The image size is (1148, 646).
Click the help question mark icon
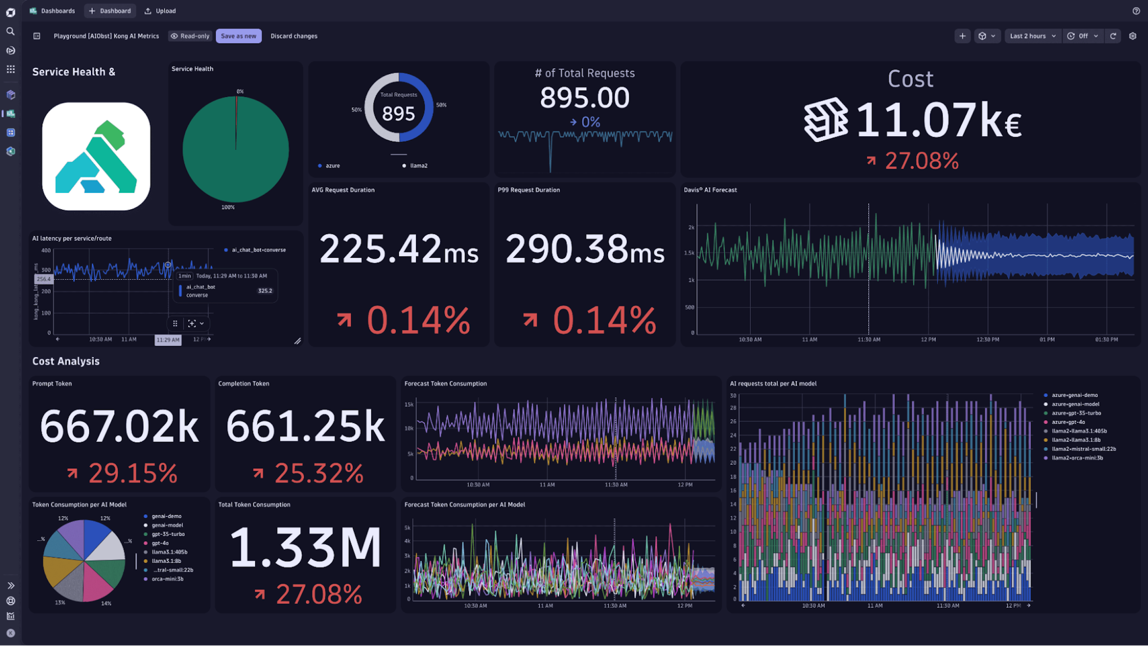(1136, 11)
